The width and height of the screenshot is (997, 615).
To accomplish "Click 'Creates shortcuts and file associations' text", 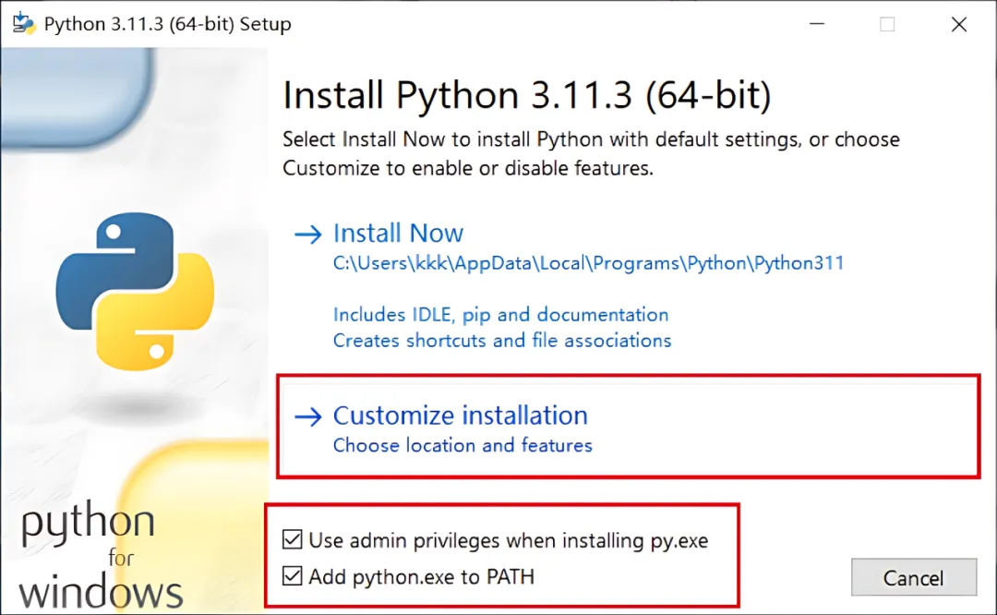I will 501,340.
